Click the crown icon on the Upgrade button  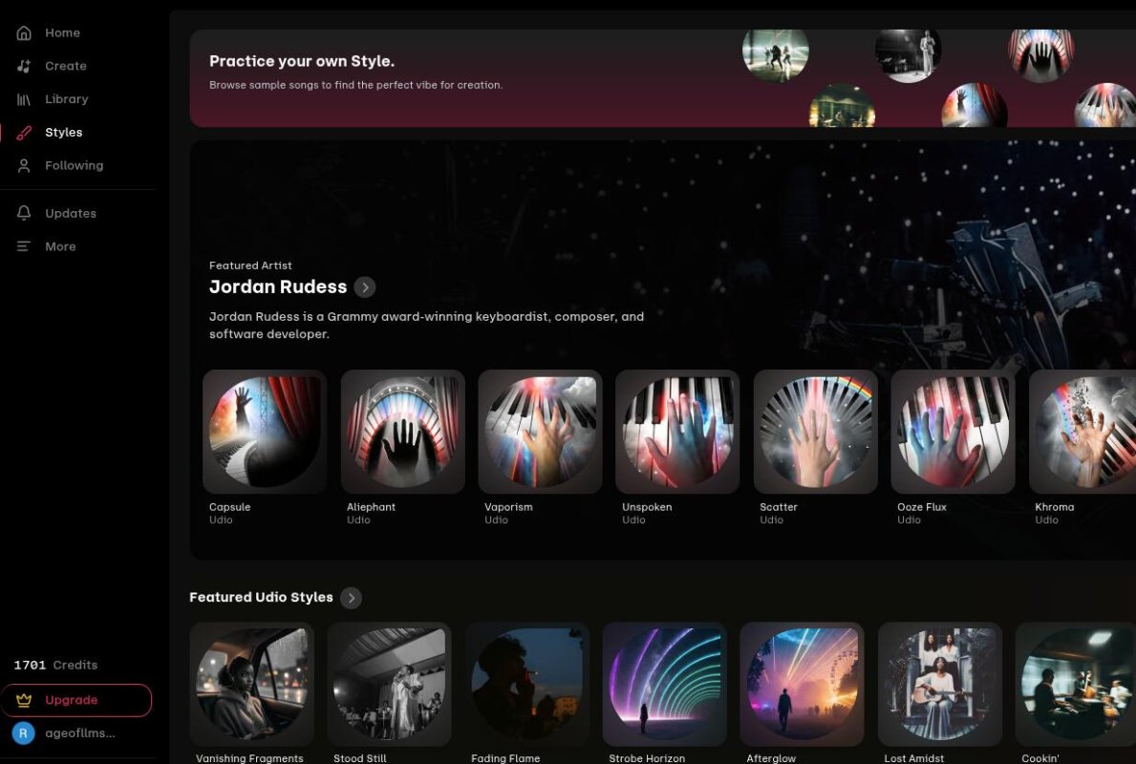(24, 700)
